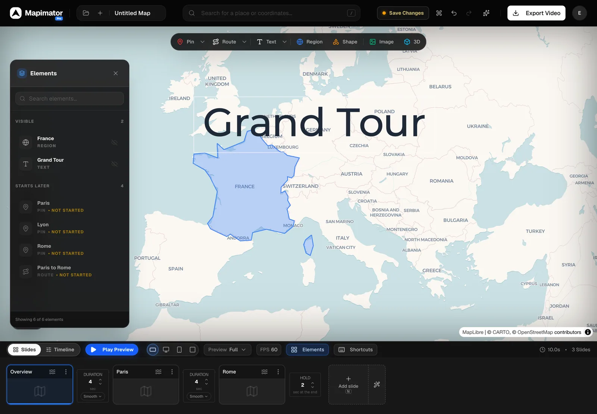Screen dimensions: 597x414
Task: Open the magic wand auto-generate slide tool
Action: (377, 385)
